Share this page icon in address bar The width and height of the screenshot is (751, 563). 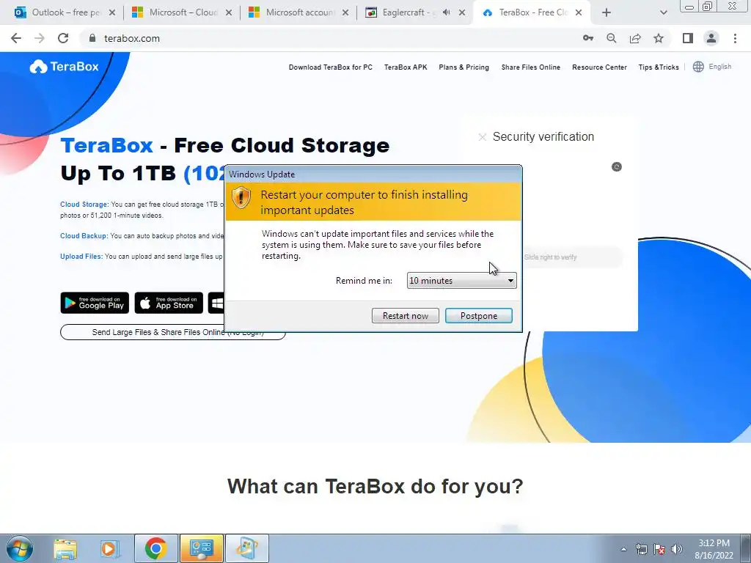tap(635, 38)
